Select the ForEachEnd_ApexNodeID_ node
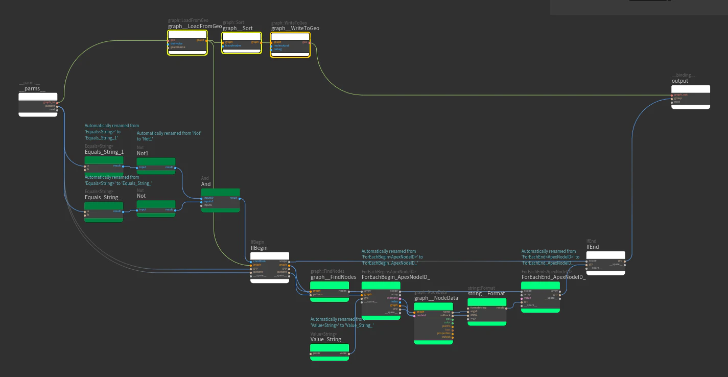728x377 pixels. pyautogui.click(x=541, y=296)
